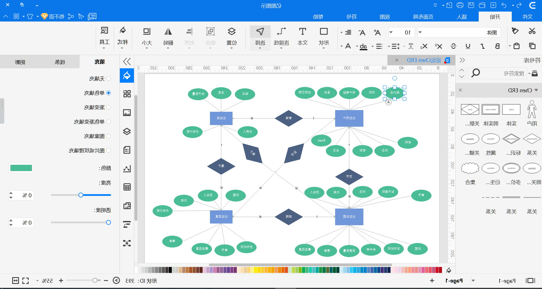The image size is (542, 289).
Task: Close the Chen ERD document tab
Action: click(397, 60)
